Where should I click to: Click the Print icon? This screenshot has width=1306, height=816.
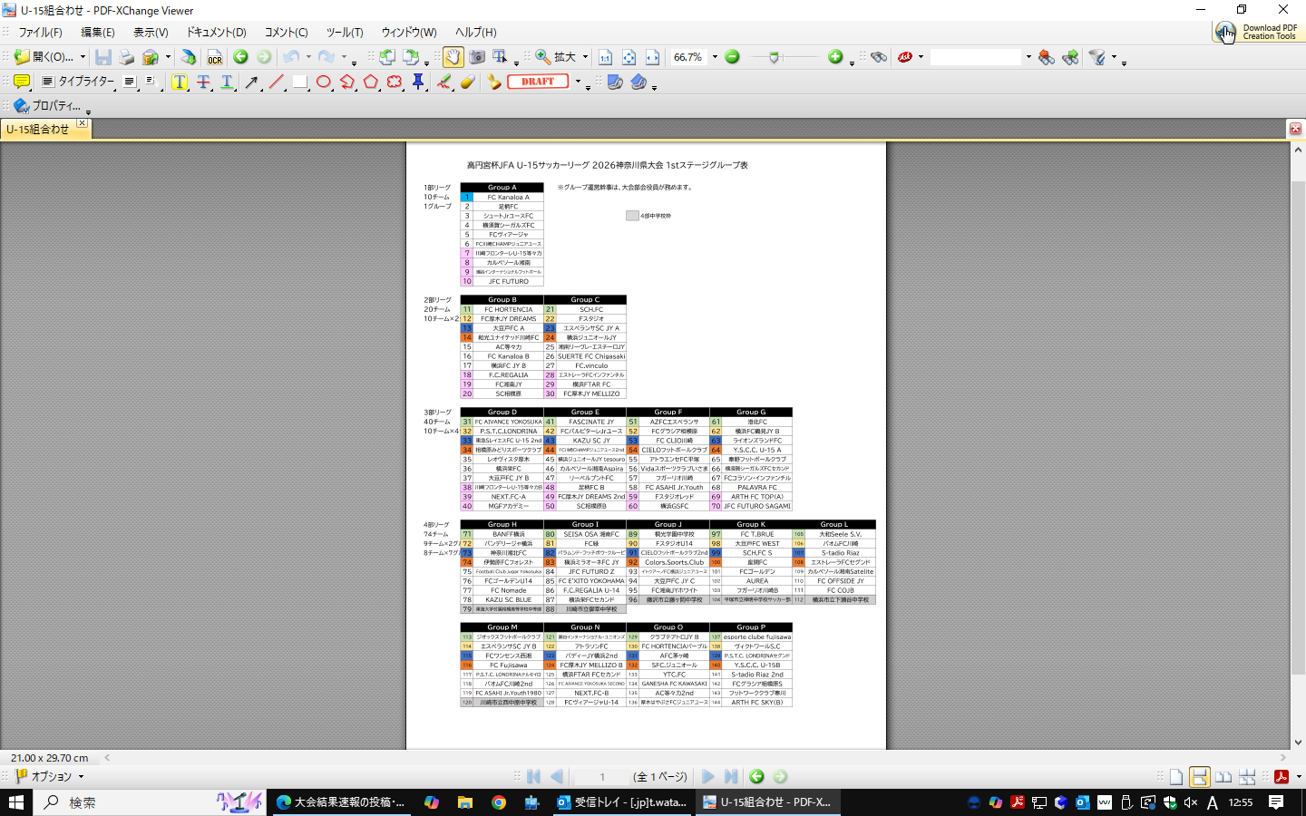[x=127, y=57]
